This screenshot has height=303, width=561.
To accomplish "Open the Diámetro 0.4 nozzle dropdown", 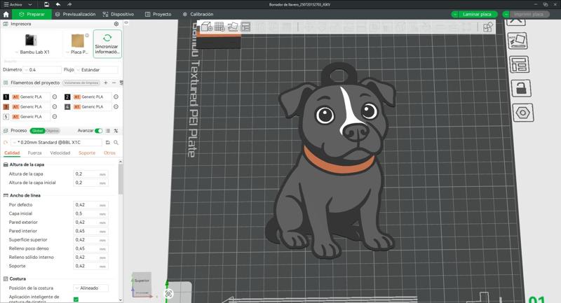I will 43,70.
